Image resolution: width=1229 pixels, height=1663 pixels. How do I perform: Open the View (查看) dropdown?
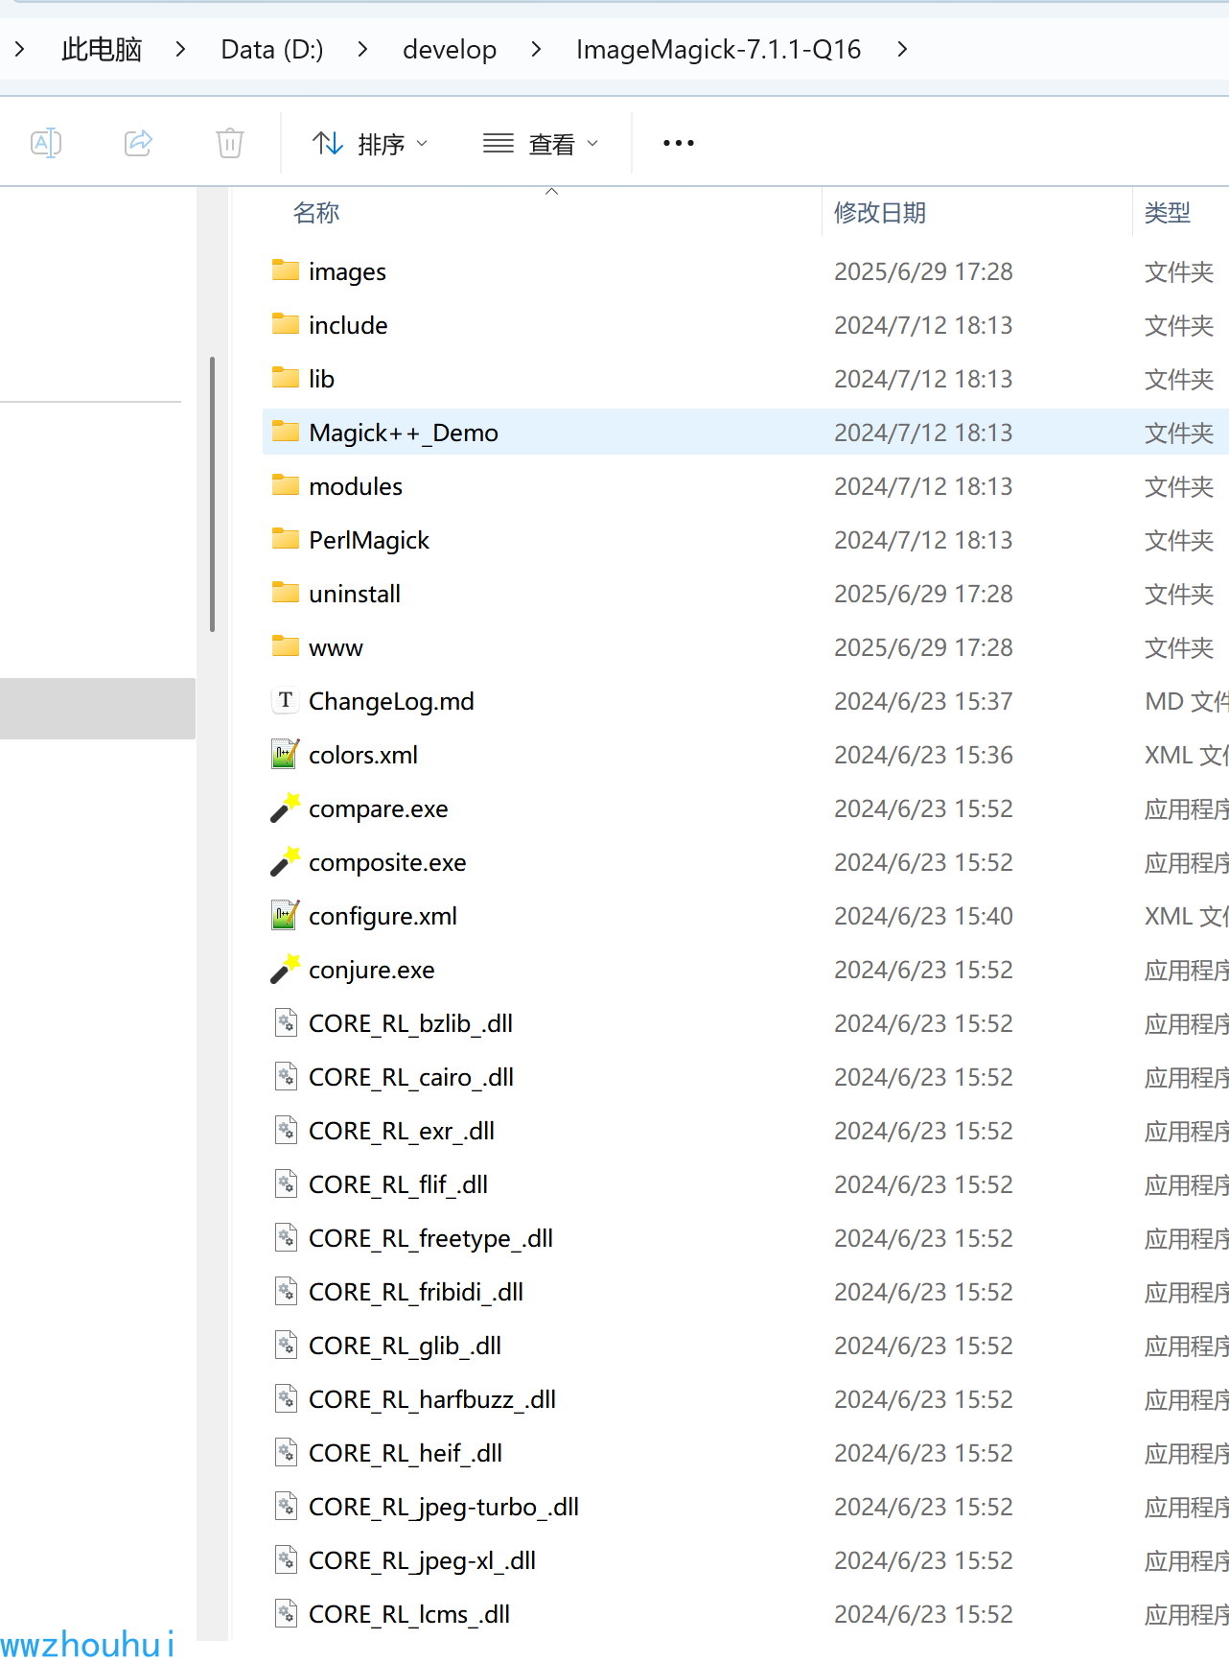coord(541,144)
